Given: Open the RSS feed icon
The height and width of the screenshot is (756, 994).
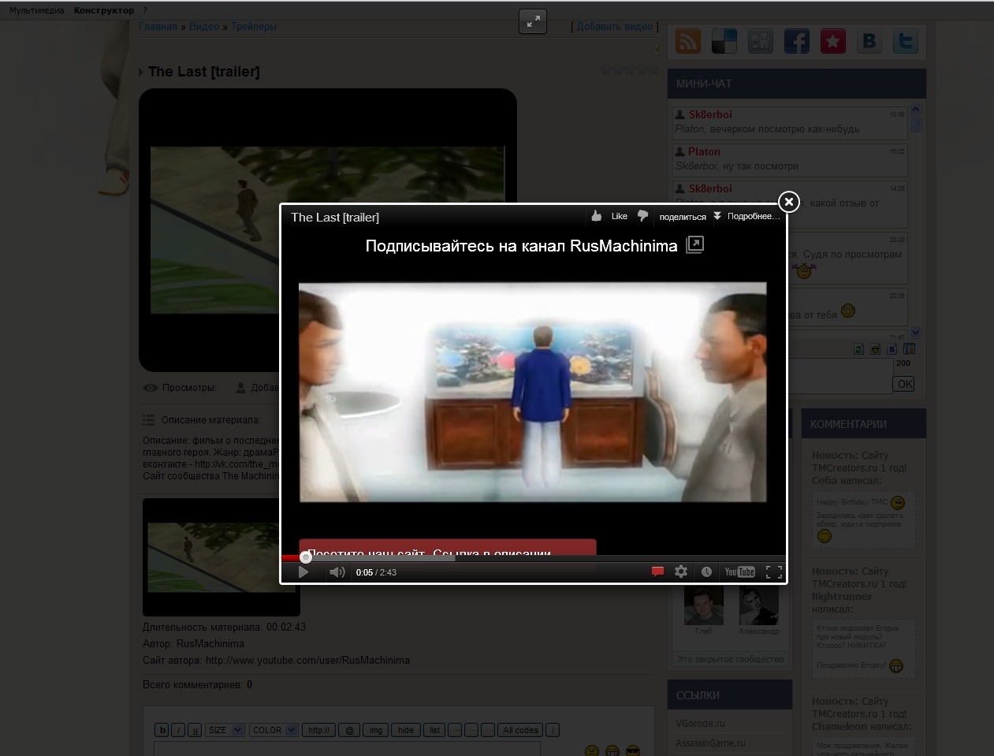Looking at the screenshot, I should pyautogui.click(x=688, y=41).
